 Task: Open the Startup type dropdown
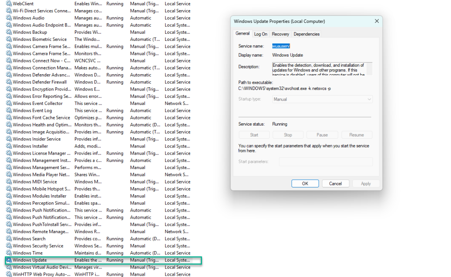(x=322, y=99)
